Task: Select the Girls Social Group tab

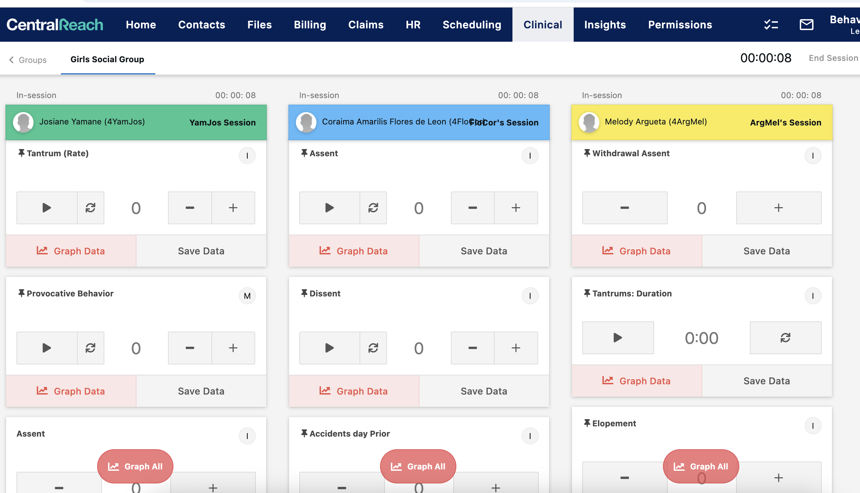Action: click(107, 59)
